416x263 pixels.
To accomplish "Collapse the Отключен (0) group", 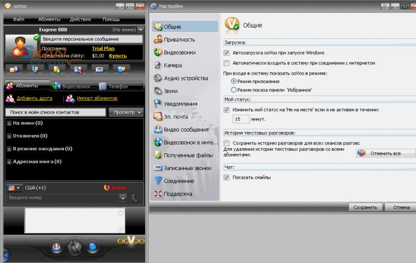I will point(9,136).
